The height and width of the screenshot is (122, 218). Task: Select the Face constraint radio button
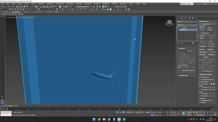click(x=200, y=30)
